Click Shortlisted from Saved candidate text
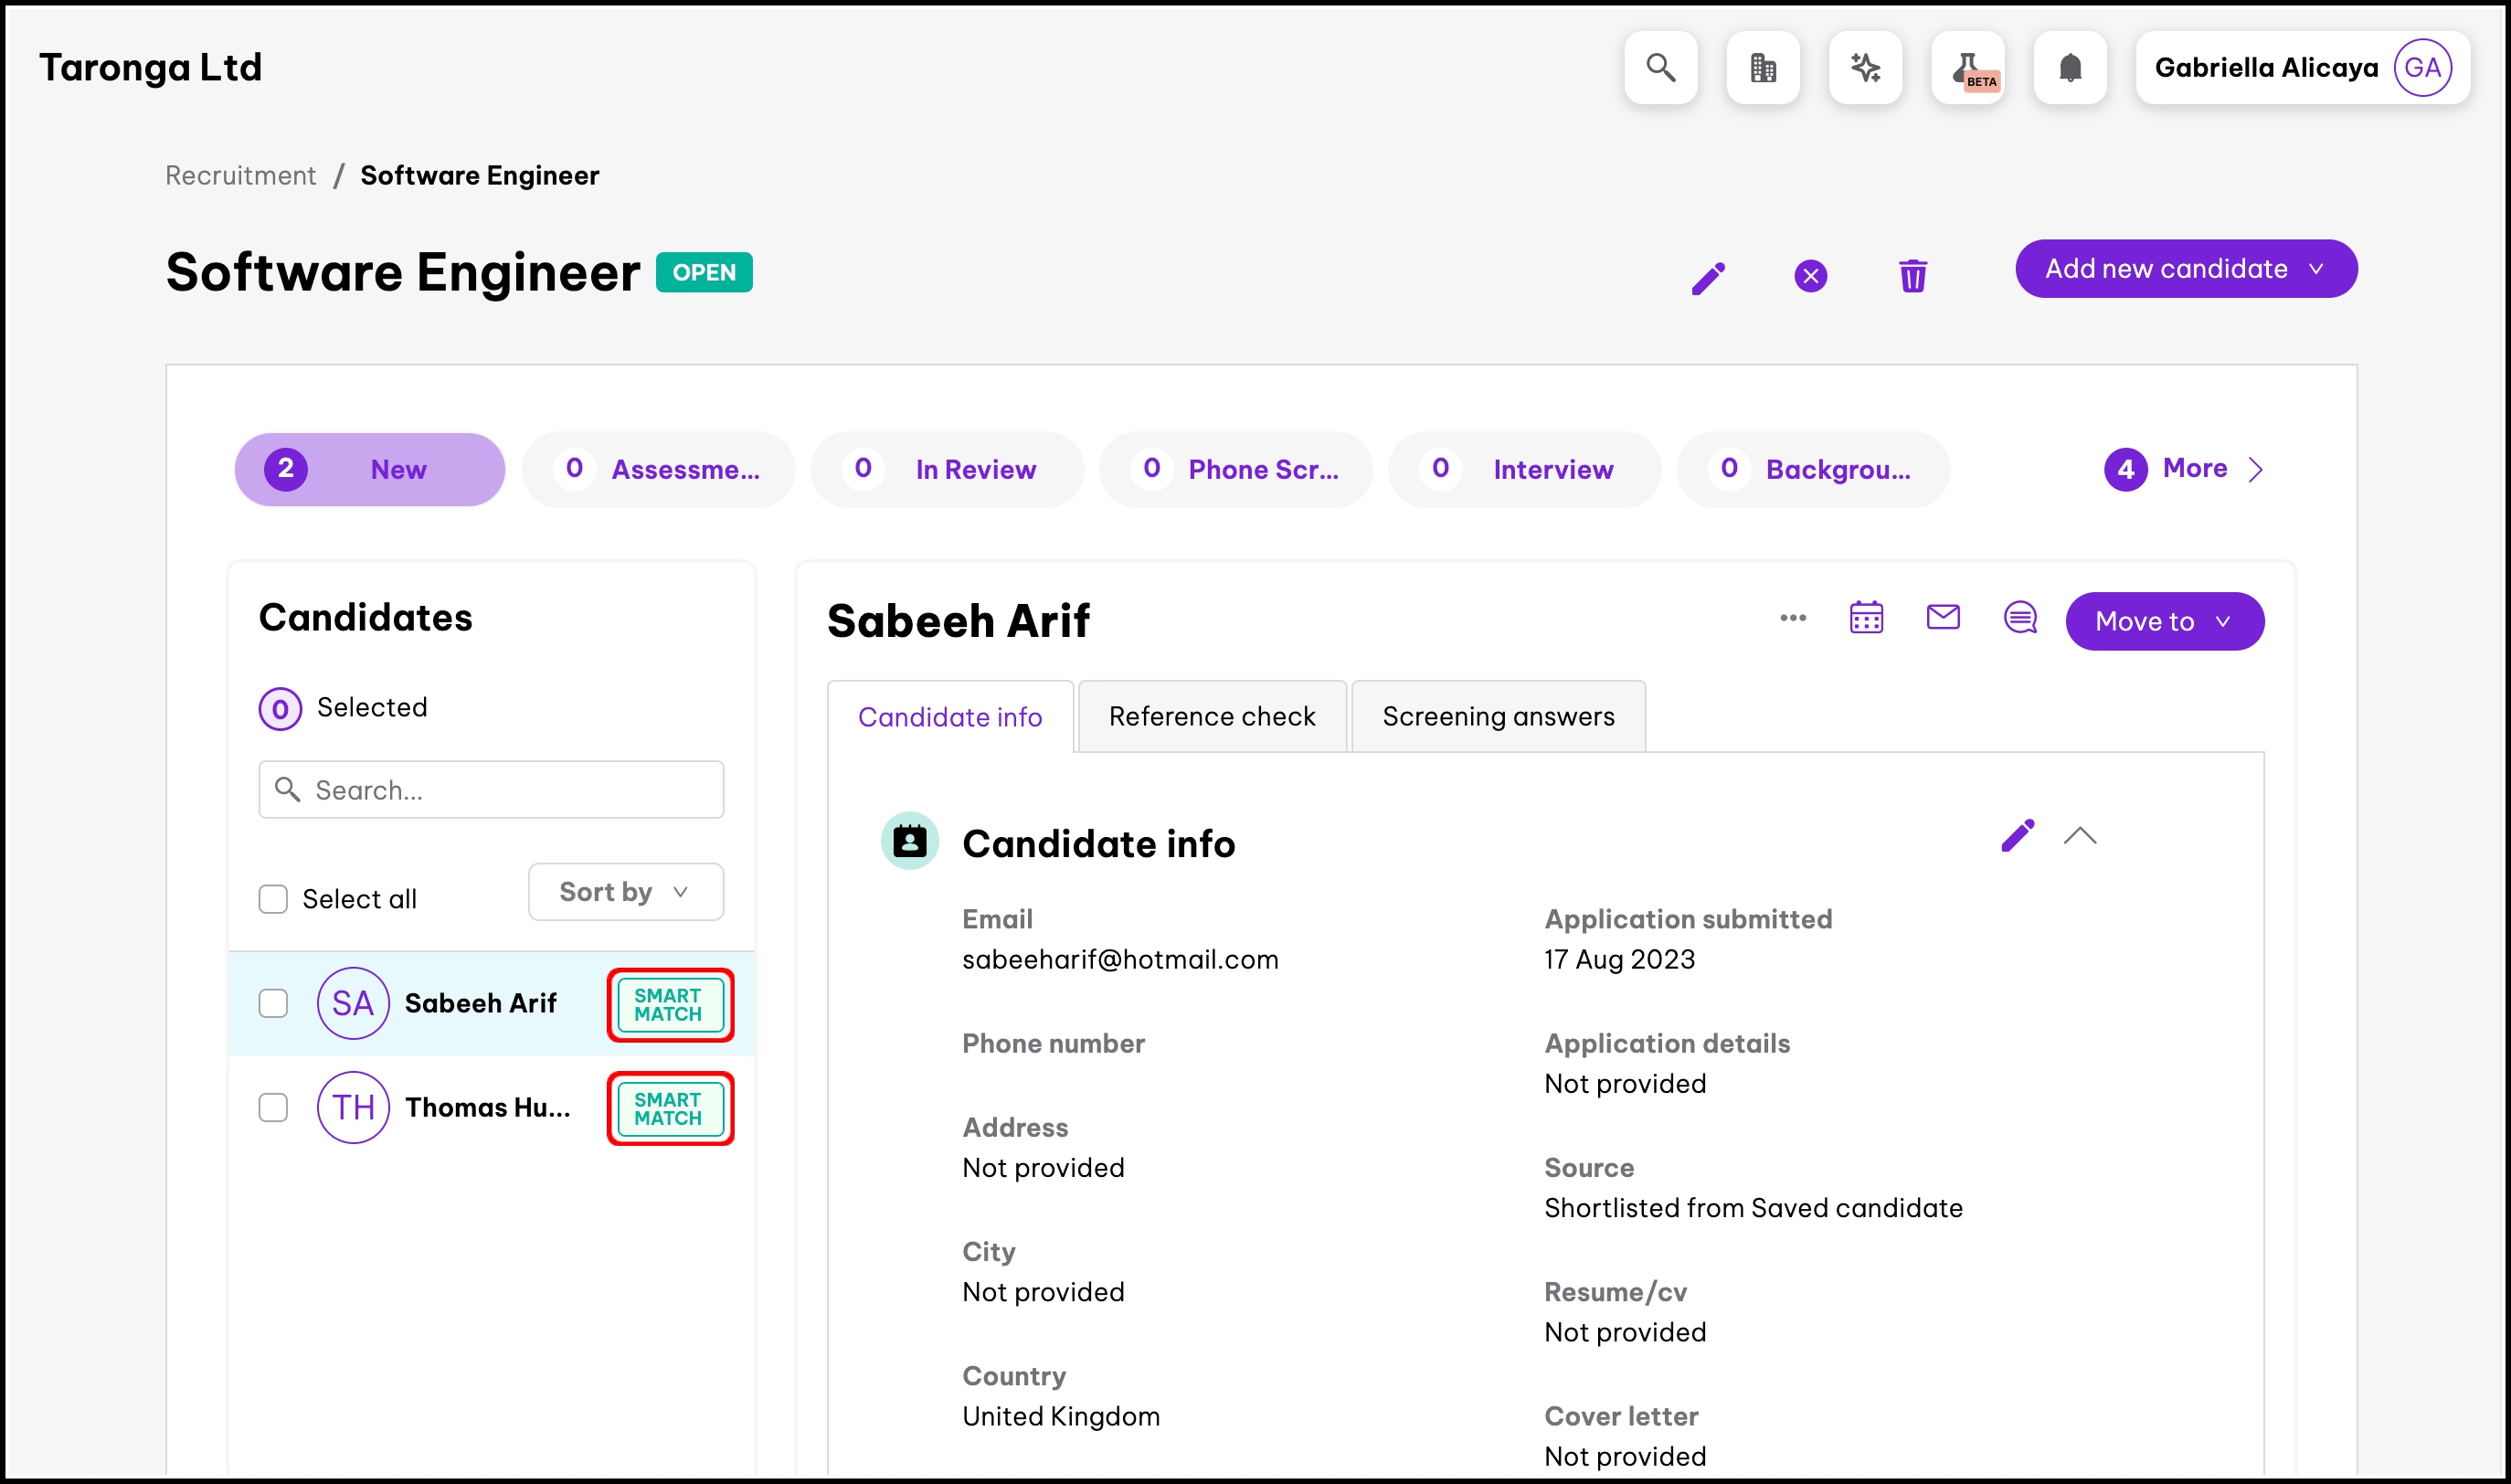 click(1753, 1208)
